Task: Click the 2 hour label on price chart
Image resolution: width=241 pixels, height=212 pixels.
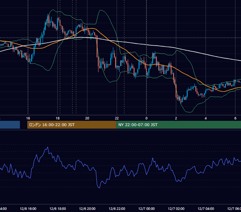Action: point(176,118)
